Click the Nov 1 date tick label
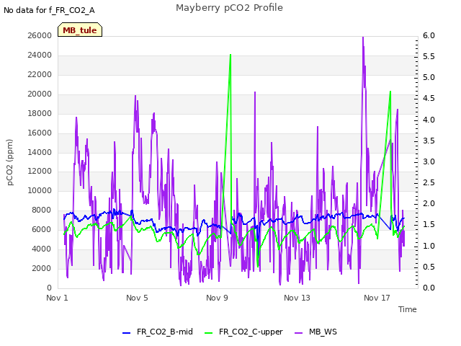 [57, 298]
